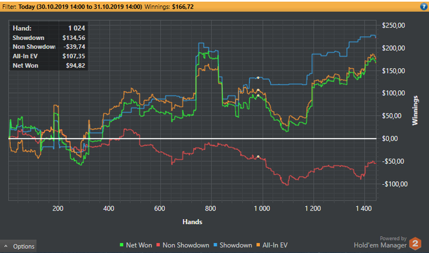Screen dimensions: 429x253
Task: Click the Non Showdown line data point marker
Action: (258, 157)
